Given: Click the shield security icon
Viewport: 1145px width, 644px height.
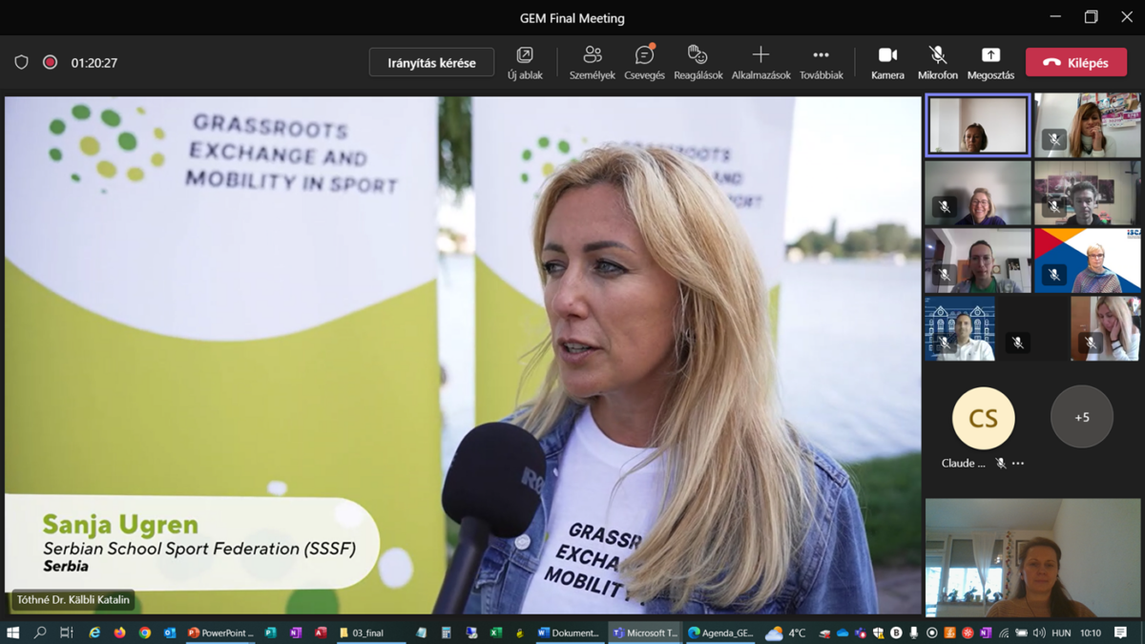Looking at the screenshot, I should 21,62.
